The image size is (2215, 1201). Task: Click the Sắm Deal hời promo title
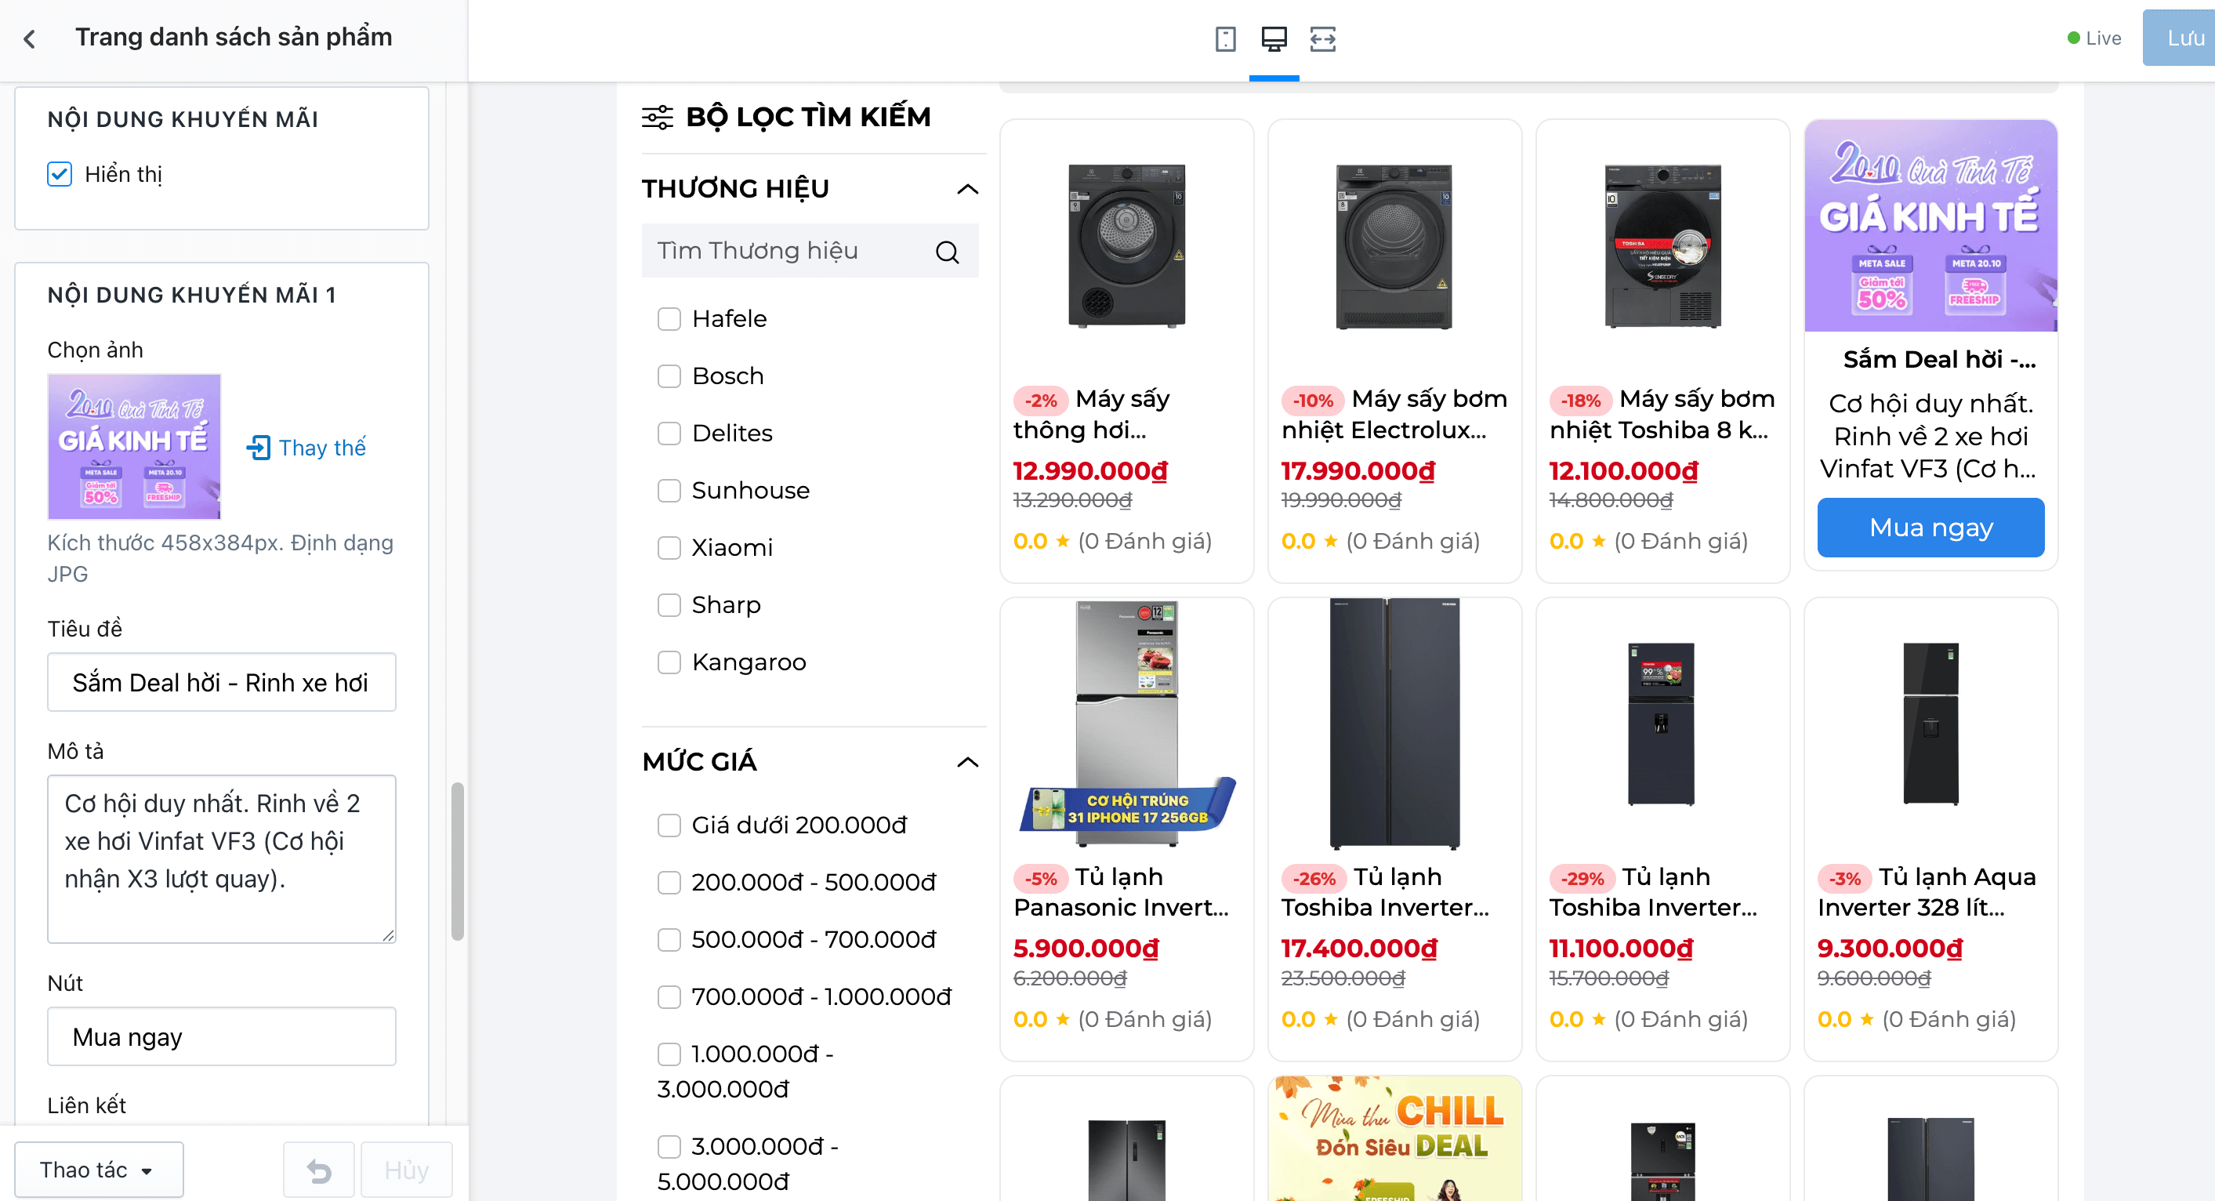coord(1939,360)
